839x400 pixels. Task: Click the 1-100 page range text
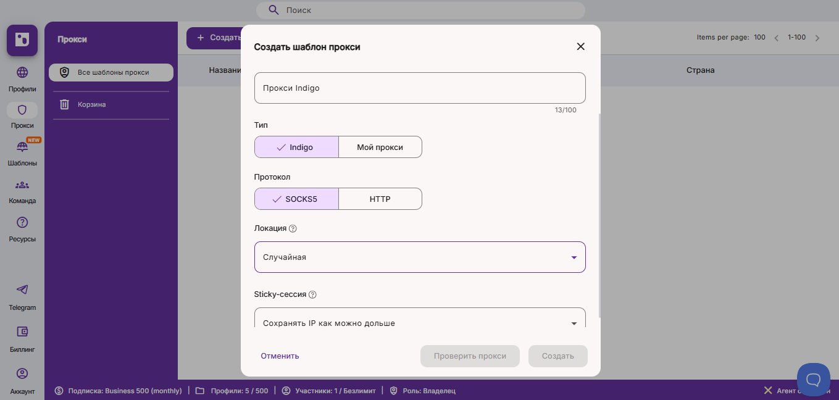796,37
